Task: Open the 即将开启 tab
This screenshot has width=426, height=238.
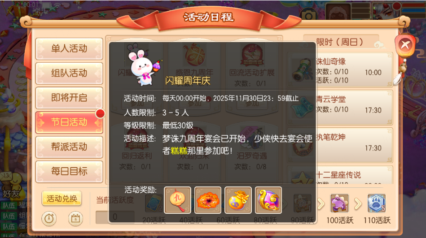Action: (69, 98)
